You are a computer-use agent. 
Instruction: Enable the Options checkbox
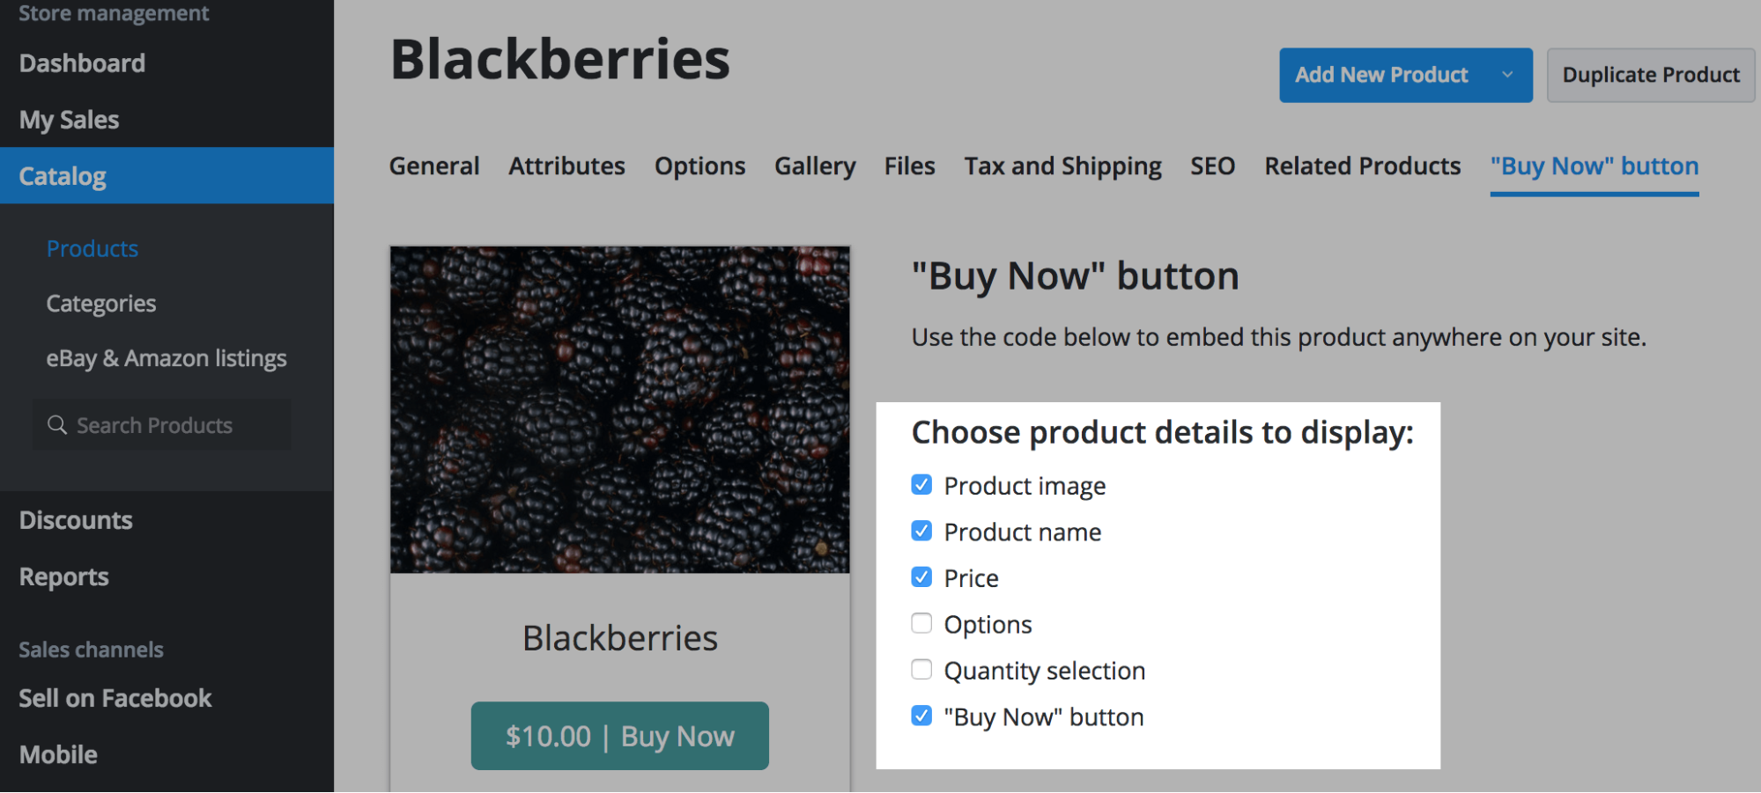click(921, 624)
